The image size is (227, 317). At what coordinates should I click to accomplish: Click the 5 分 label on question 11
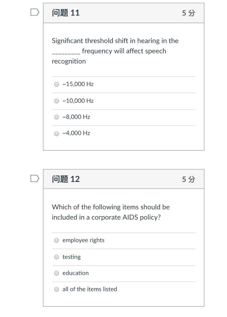pyautogui.click(x=188, y=13)
